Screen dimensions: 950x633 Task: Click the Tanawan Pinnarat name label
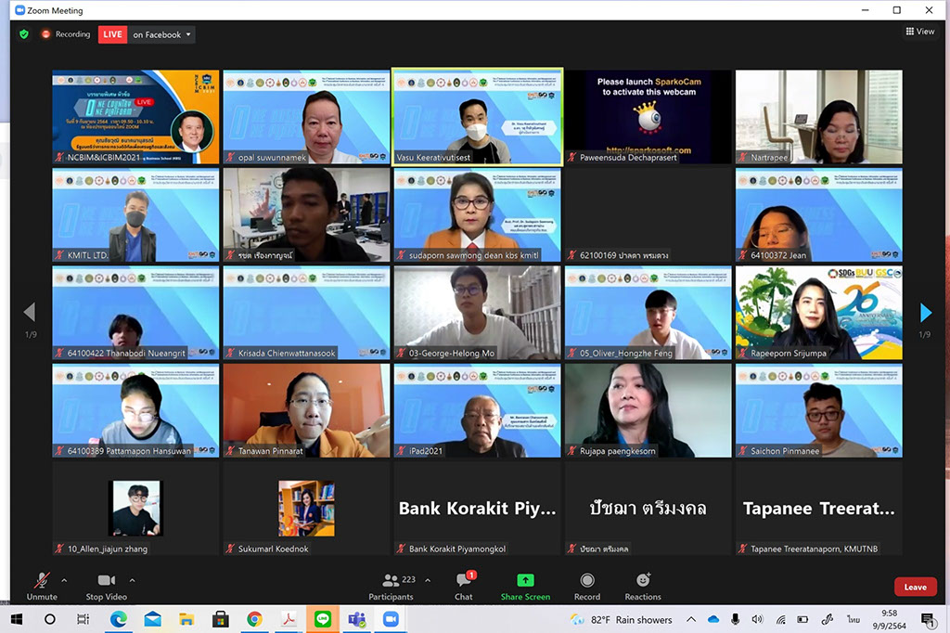point(270,451)
